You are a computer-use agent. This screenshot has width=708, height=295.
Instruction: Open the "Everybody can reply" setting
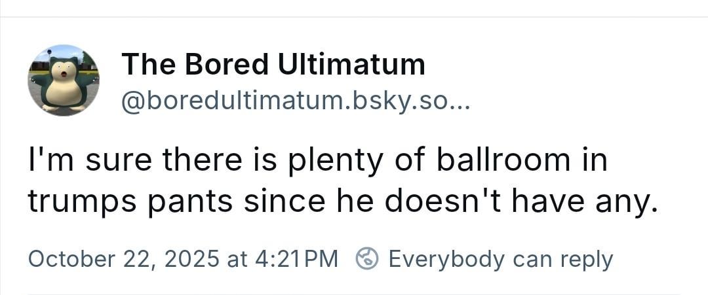500,259
